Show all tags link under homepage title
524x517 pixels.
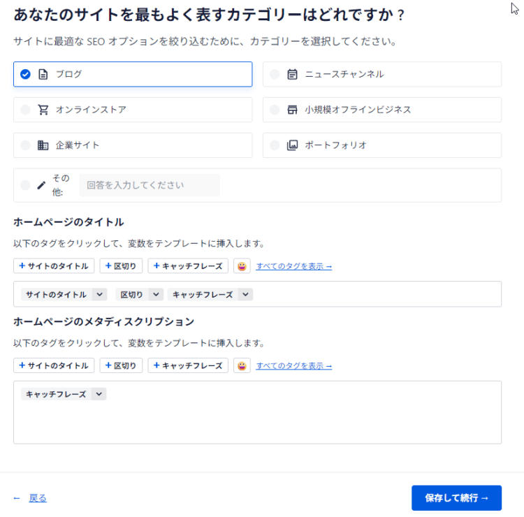tap(293, 266)
